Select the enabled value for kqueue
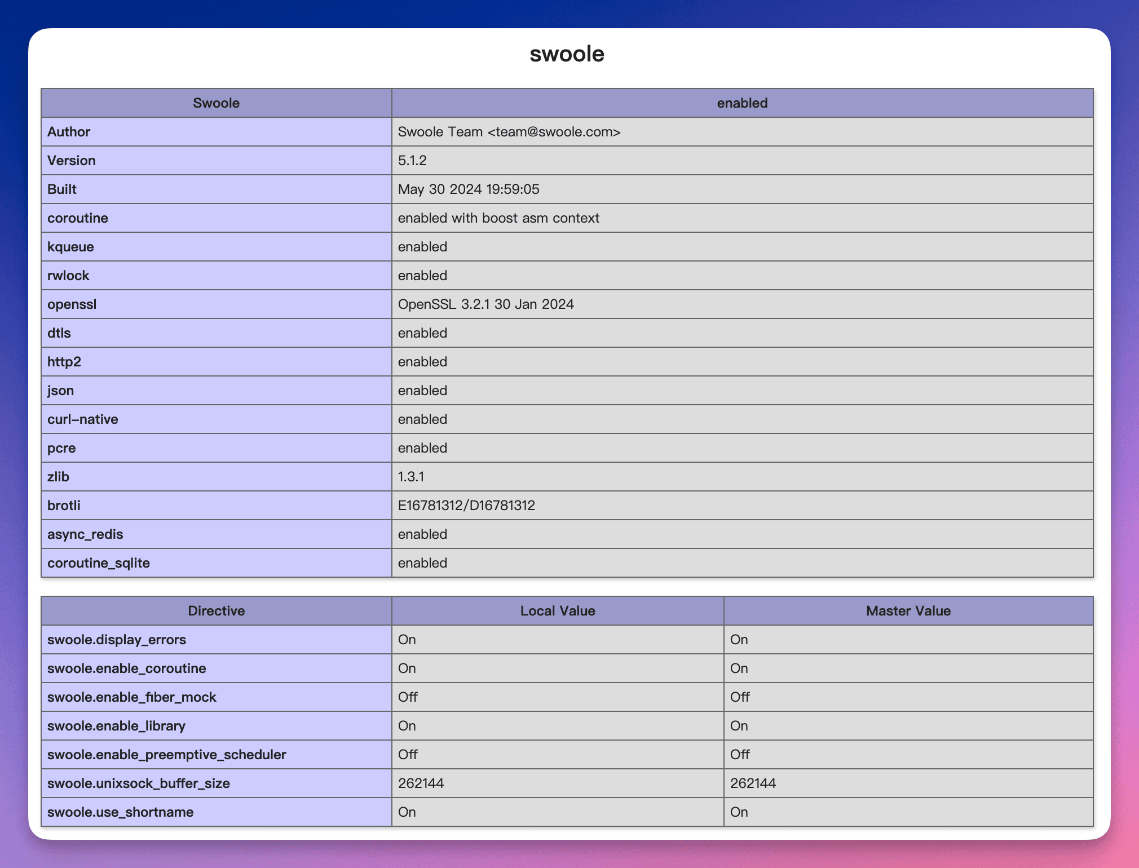 click(x=422, y=247)
